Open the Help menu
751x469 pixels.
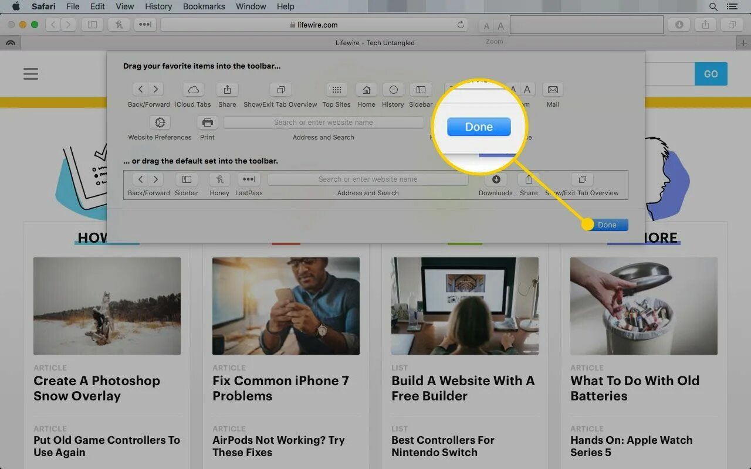point(285,6)
